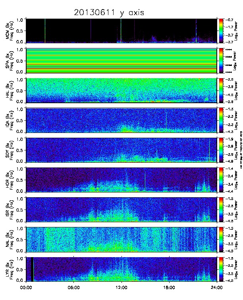
Task: Click the "HOR Bx Freq (Hz)" axis label
Action: (x=10, y=180)
